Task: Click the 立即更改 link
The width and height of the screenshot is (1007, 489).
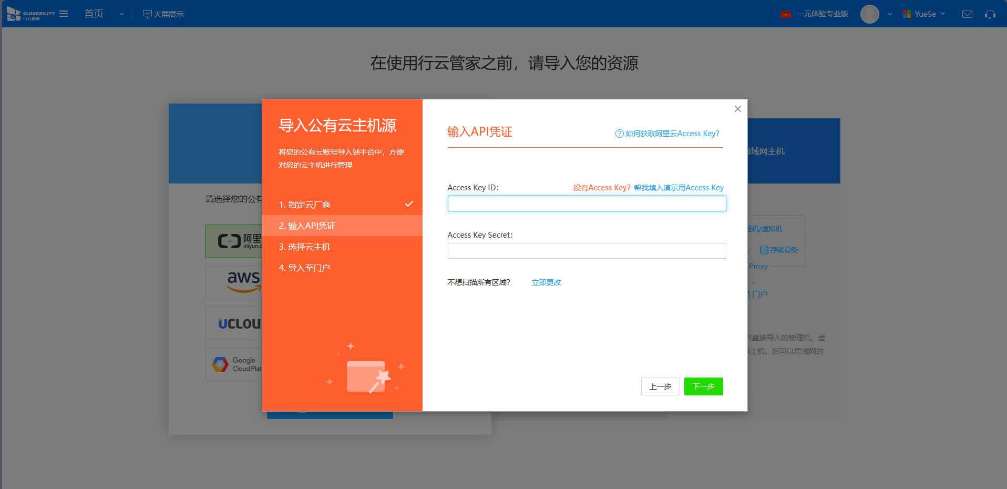Action: coord(546,282)
